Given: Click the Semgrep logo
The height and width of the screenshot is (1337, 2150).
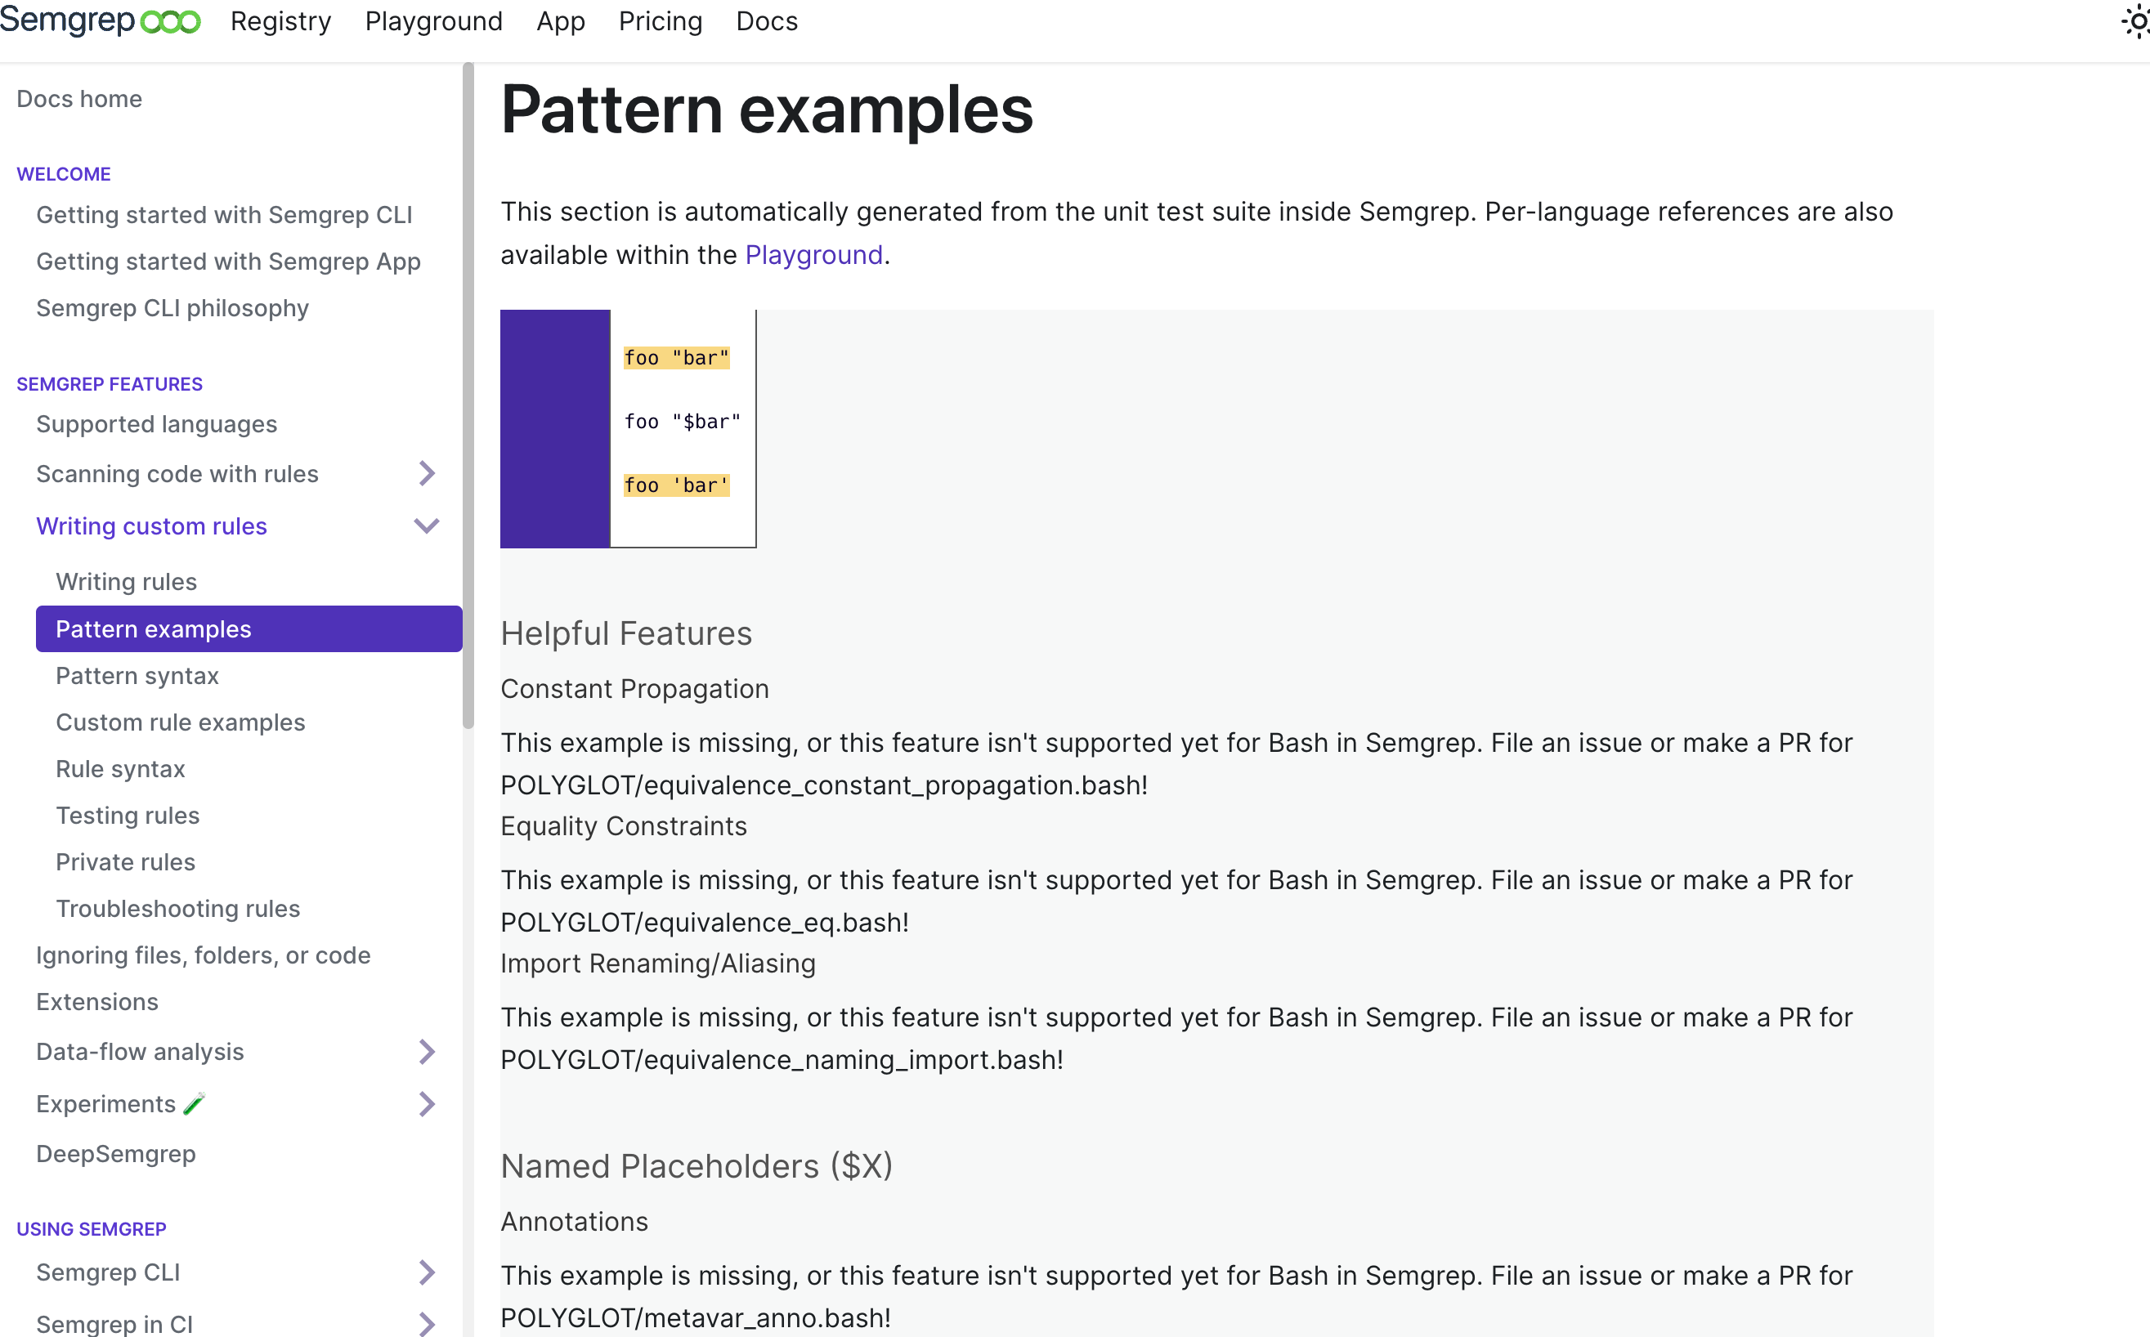Looking at the screenshot, I should 100,20.
